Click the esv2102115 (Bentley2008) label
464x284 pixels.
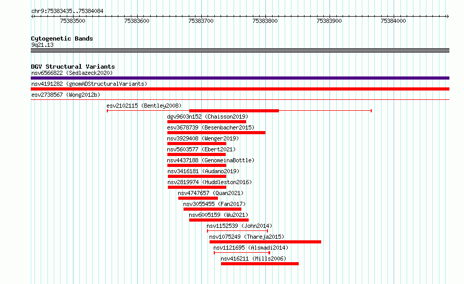[x=144, y=106]
